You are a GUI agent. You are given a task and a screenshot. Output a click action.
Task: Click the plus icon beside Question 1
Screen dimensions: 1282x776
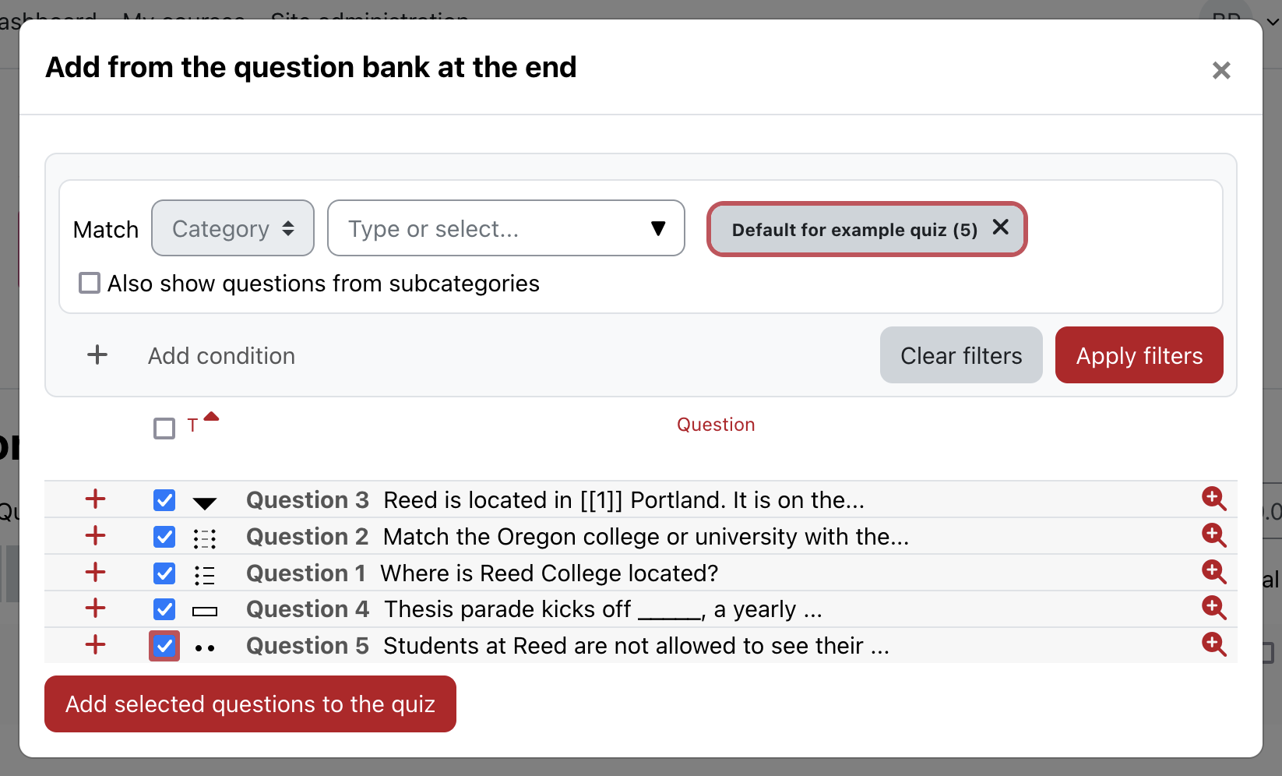95,572
